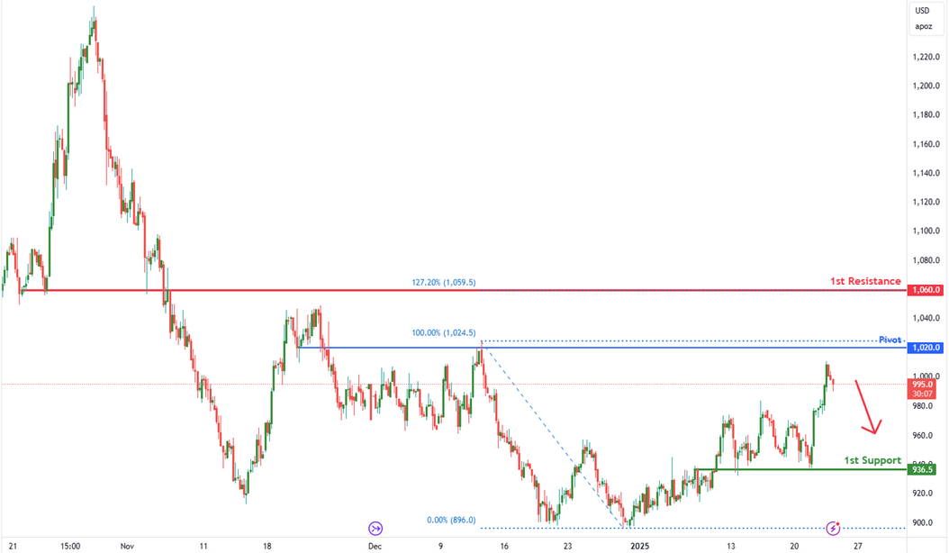Click the "27" date on time axis
The width and height of the screenshot is (949, 553).
click(858, 546)
